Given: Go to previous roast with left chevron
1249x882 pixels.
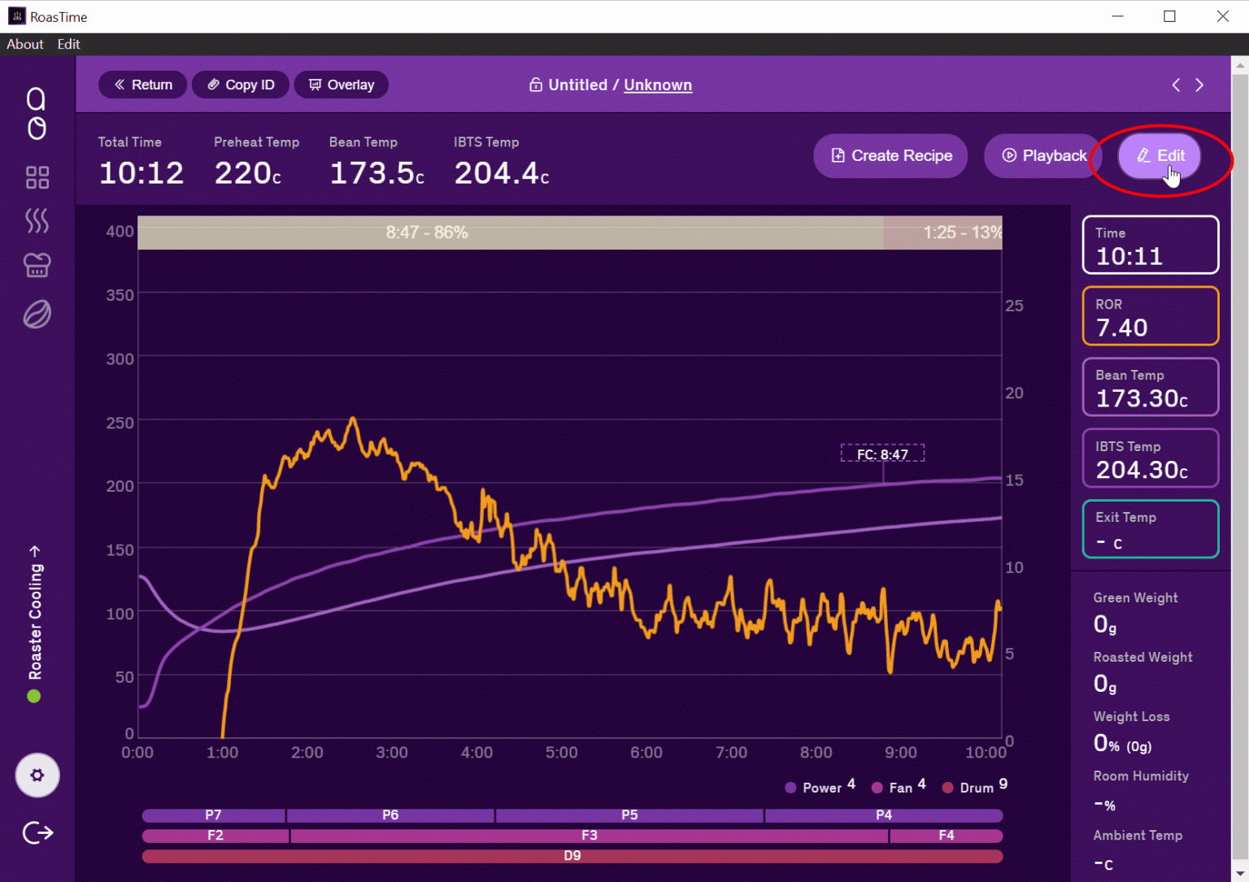Looking at the screenshot, I should coord(1176,85).
